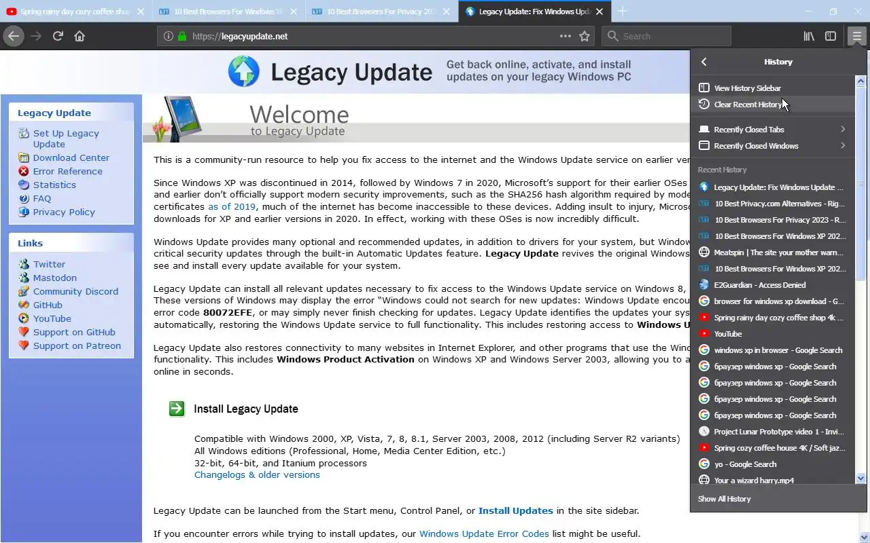Close the Legacy Update tab
Image resolution: width=870 pixels, height=543 pixels.
[x=599, y=12]
